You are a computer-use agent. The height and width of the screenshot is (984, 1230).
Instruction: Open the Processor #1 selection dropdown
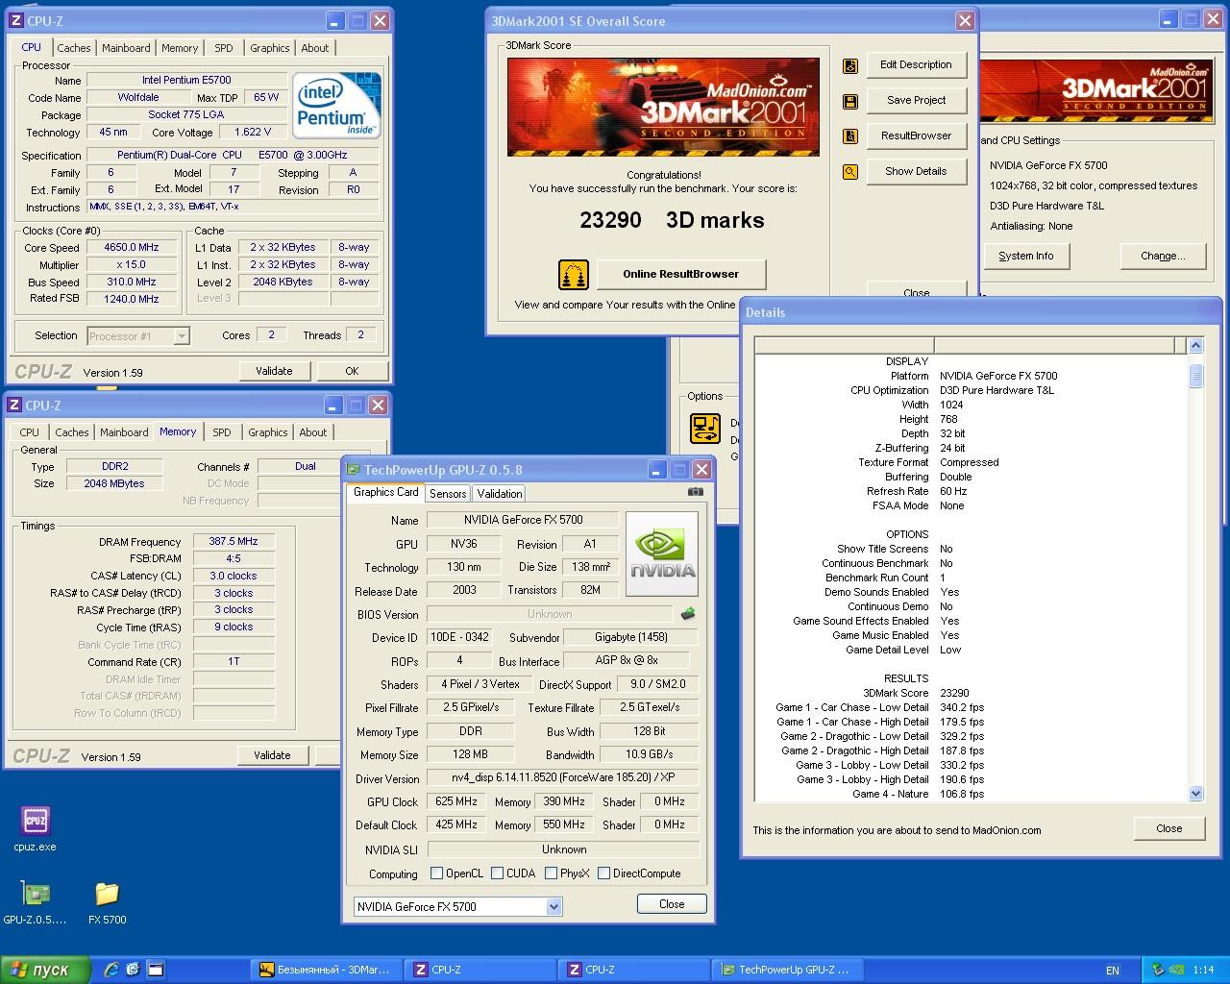[x=182, y=336]
